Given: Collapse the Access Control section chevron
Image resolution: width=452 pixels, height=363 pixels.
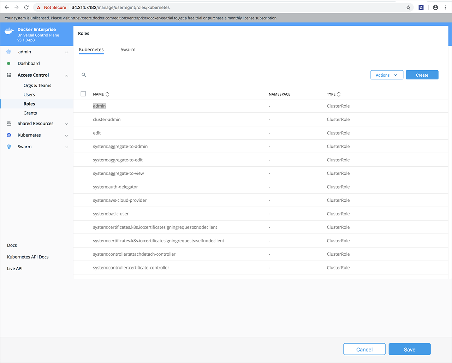Looking at the screenshot, I should [x=66, y=76].
